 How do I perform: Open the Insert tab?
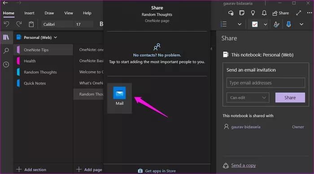point(29,13)
